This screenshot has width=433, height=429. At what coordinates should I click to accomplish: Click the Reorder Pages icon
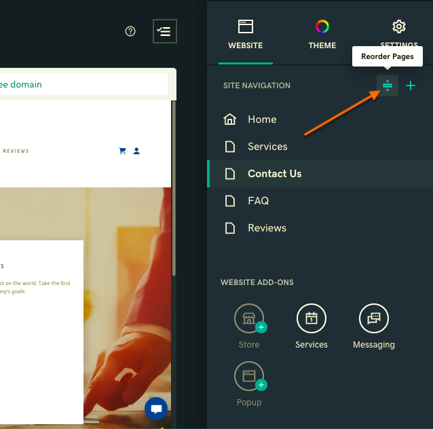388,86
